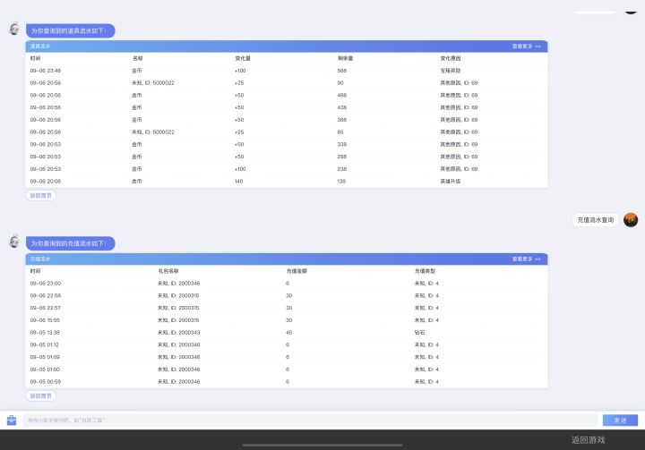Click remaining amount 65 cell
The height and width of the screenshot is (450, 645).
[340, 132]
